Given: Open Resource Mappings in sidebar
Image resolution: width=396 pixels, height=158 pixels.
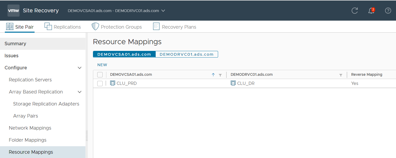Looking at the screenshot, I should coord(43,152).
